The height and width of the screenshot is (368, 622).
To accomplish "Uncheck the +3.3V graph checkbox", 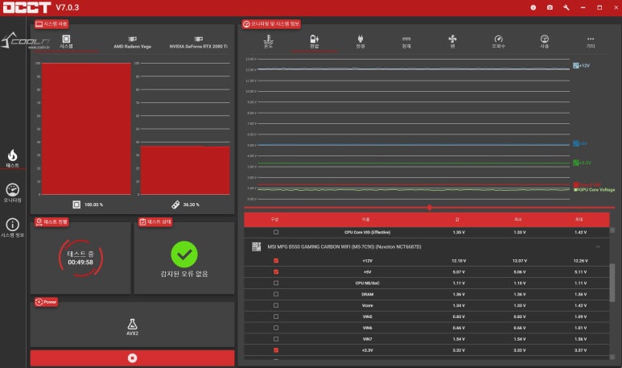I will (276, 350).
